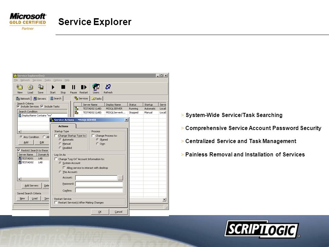Image resolution: width=329 pixels, height=247 pixels.
Task: Click service icon of MSSQLSERVER row
Action: 76,109
